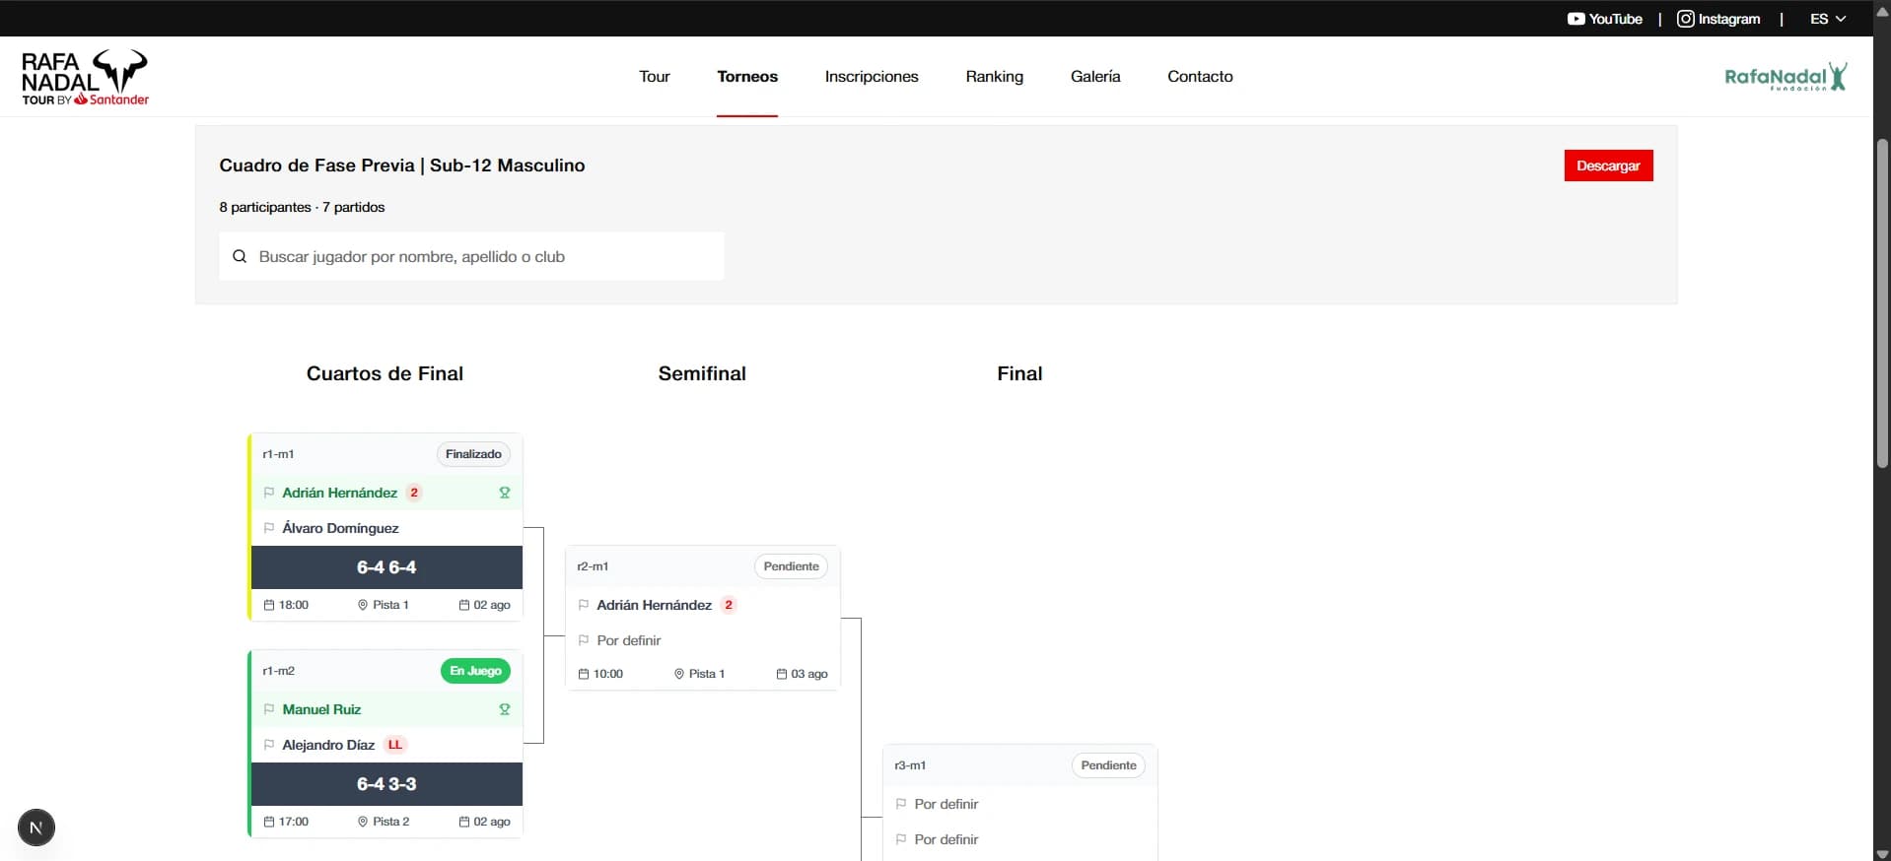Go to Inscripciones page
The width and height of the screenshot is (1891, 861).
(872, 77)
